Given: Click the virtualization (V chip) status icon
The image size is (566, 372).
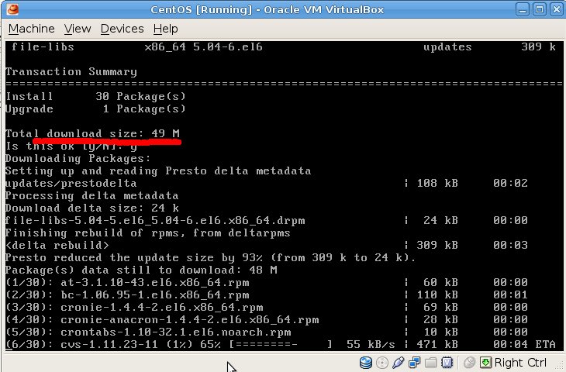Looking at the screenshot, I should tap(447, 362).
